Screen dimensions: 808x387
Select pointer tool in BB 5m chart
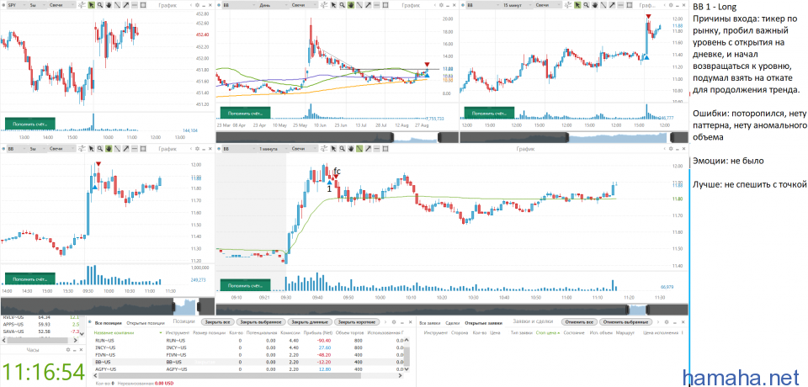point(91,149)
